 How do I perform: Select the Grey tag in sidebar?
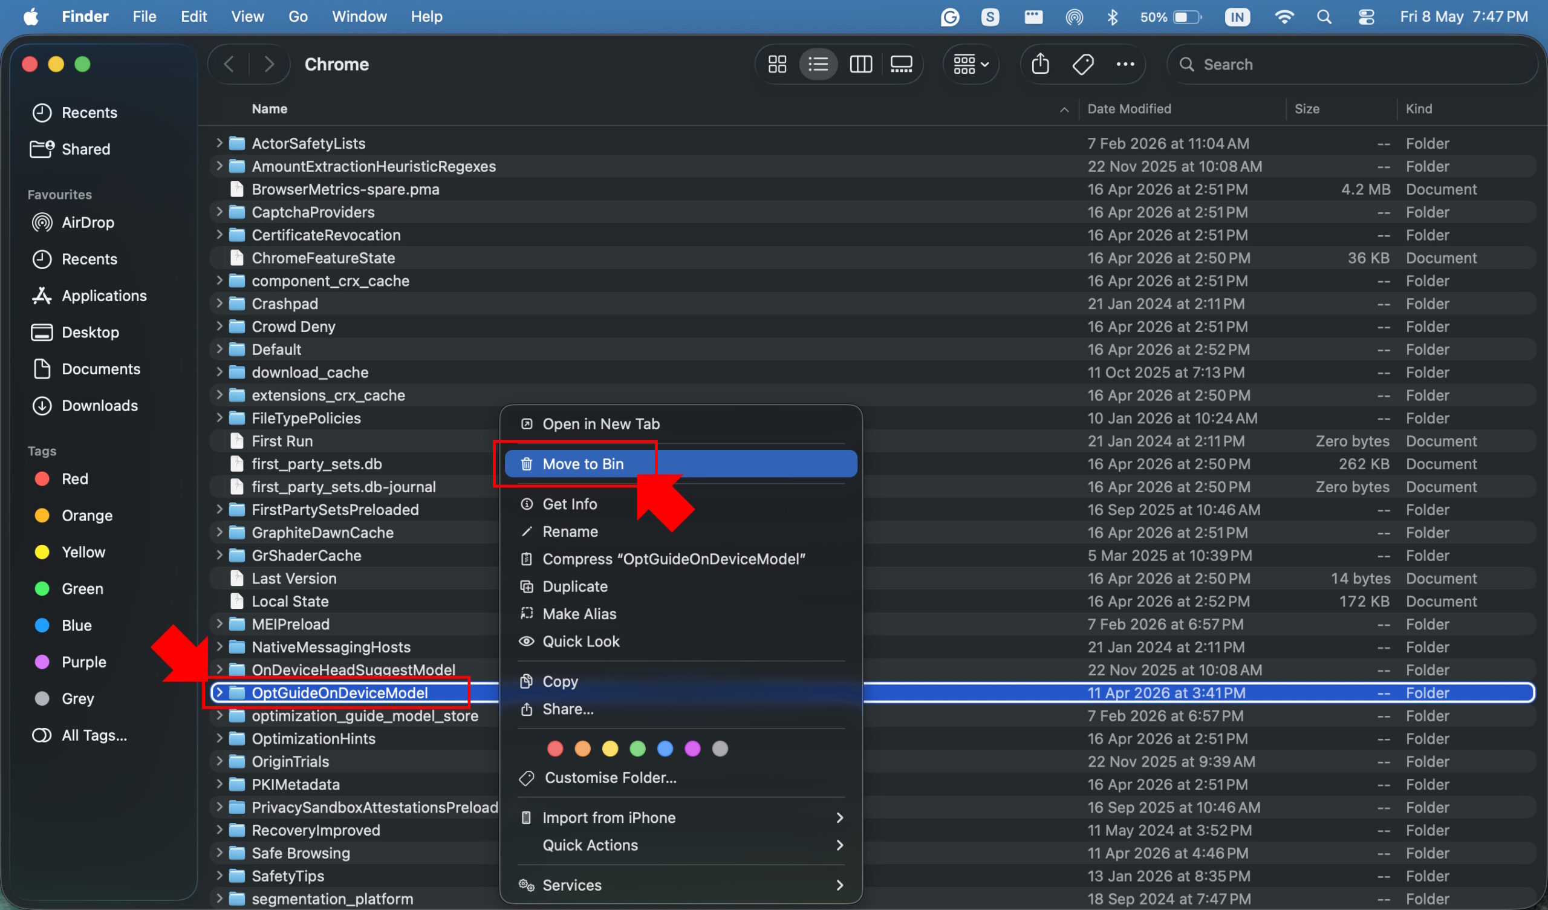[x=77, y=698]
